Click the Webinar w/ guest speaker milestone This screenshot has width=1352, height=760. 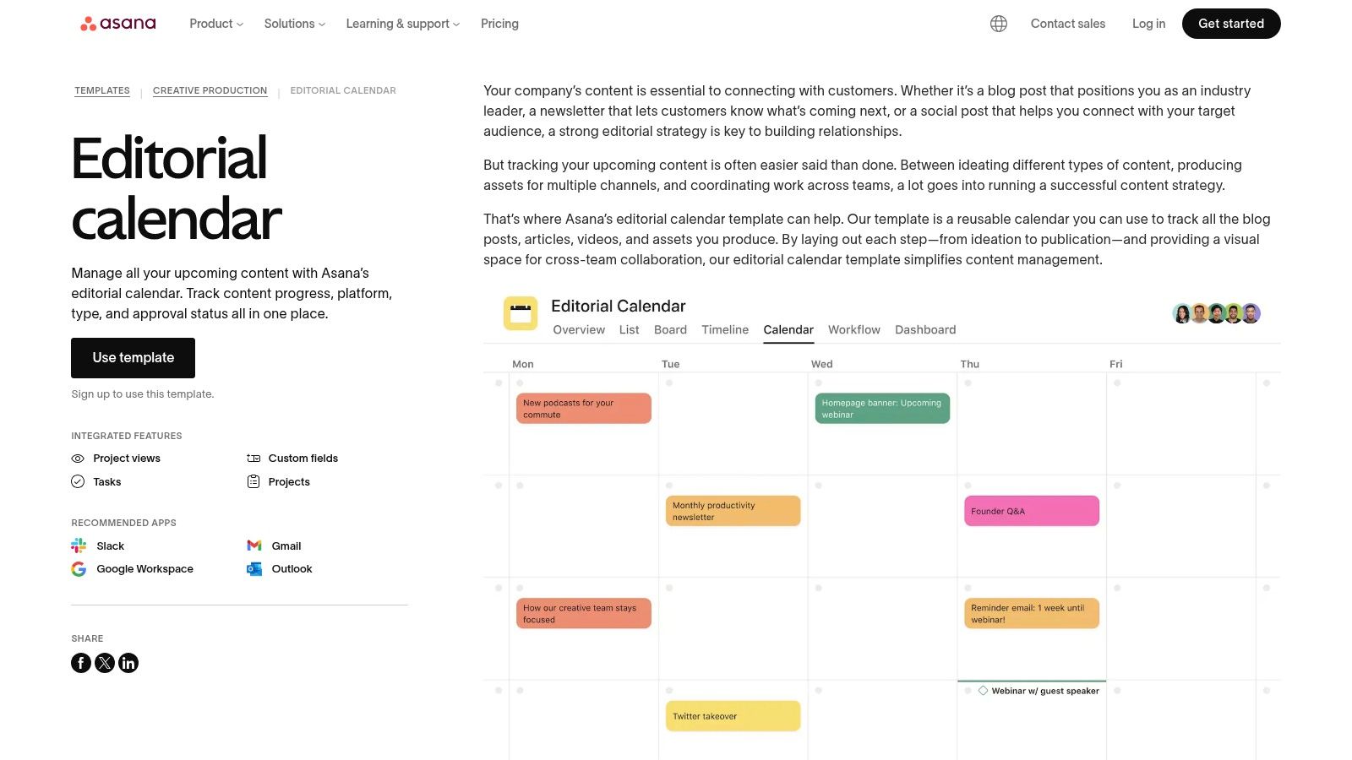pos(1044,691)
